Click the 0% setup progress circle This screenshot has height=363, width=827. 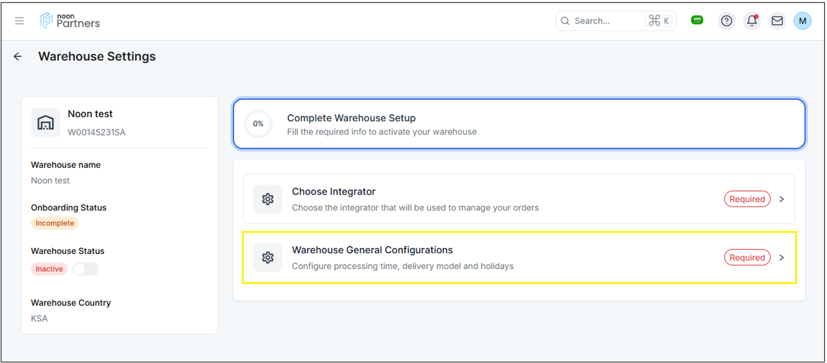click(x=258, y=124)
